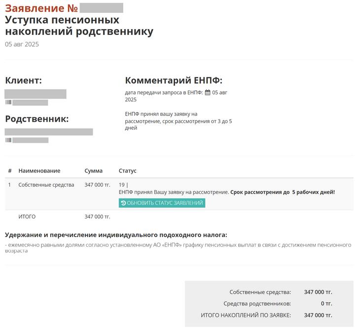Click the Наименование column header
This screenshot has height=331, width=355.
coord(39,171)
